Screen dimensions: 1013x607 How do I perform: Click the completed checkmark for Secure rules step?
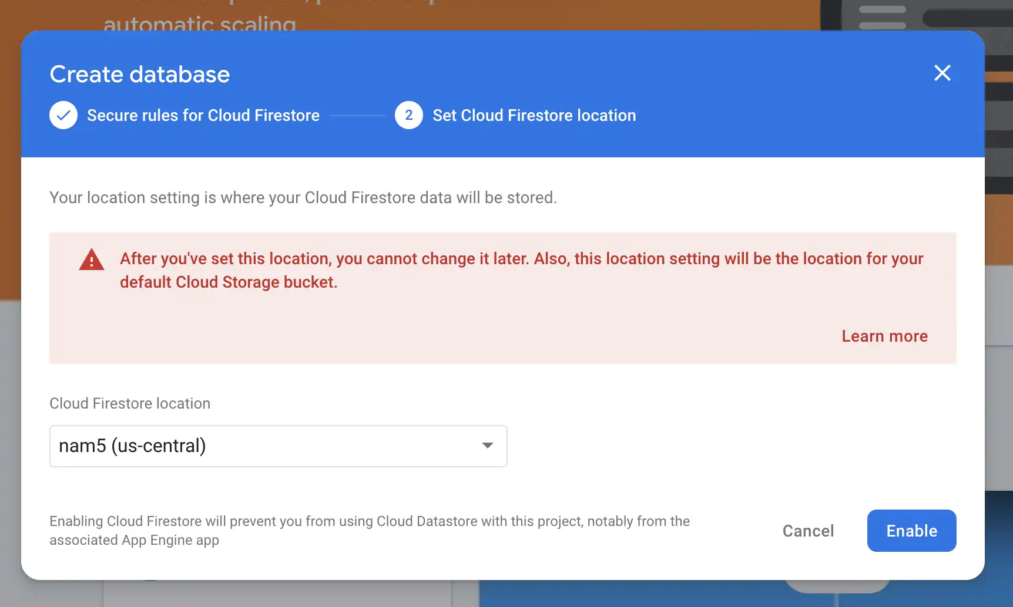tap(63, 115)
